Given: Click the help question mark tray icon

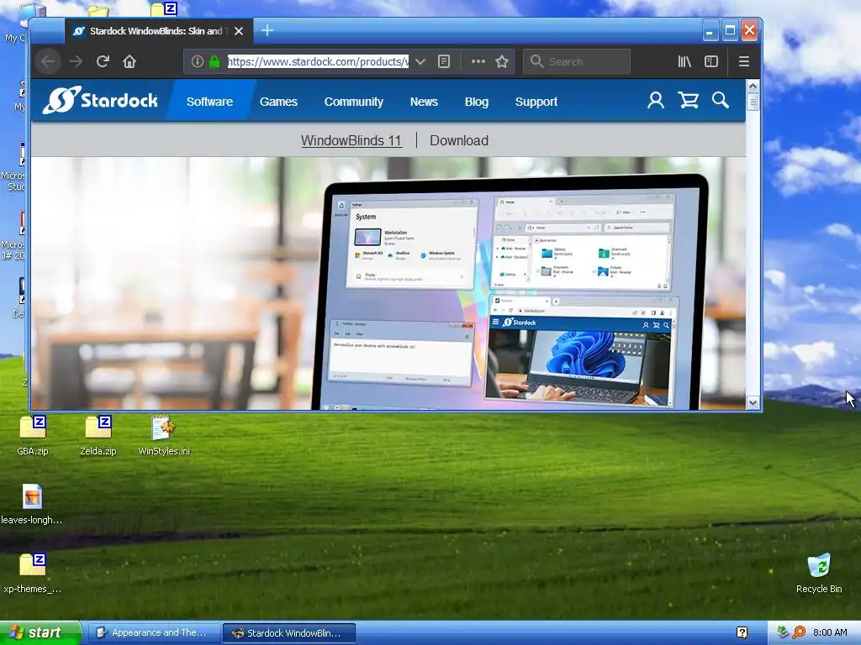Looking at the screenshot, I should 742,632.
